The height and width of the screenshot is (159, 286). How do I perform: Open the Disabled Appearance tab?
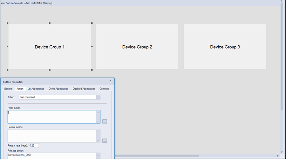tap(84, 89)
